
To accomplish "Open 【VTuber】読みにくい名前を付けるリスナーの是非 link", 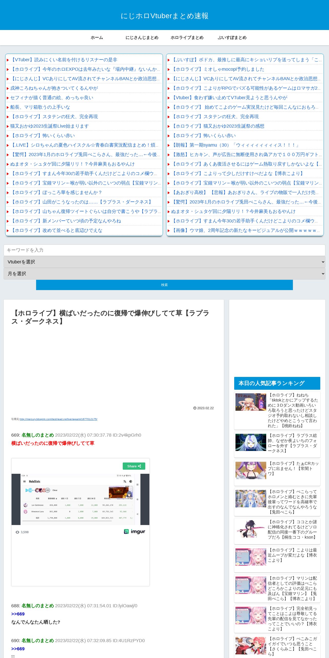I will (x=64, y=60).
